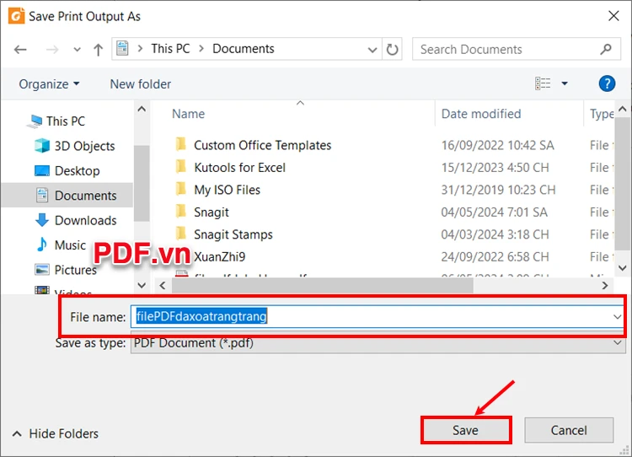This screenshot has height=457, width=632.
Task: Click the horizontal scrollbar thumb
Action: tap(323, 286)
